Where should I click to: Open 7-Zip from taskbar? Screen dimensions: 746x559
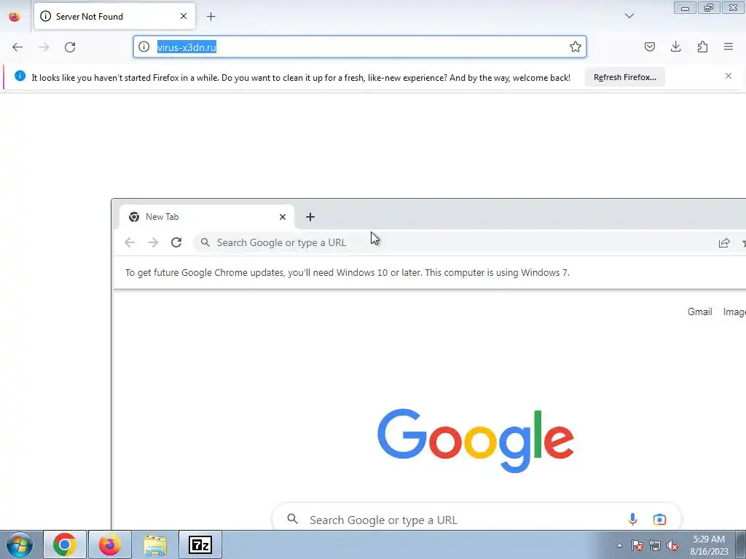pyautogui.click(x=200, y=544)
